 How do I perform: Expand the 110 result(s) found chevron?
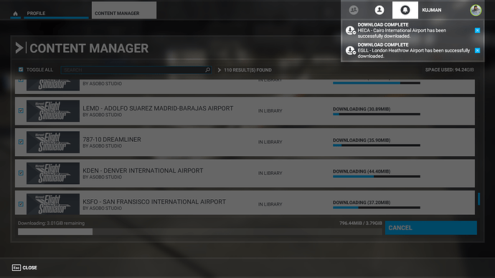(219, 70)
